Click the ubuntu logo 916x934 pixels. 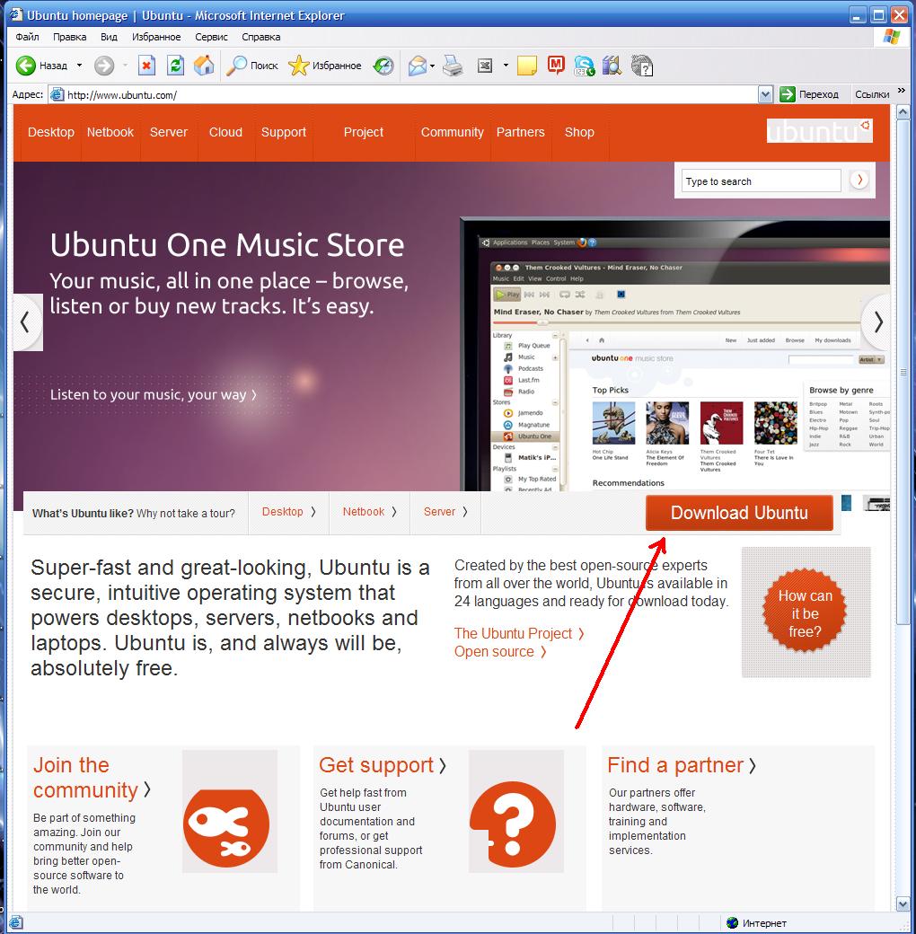[820, 131]
